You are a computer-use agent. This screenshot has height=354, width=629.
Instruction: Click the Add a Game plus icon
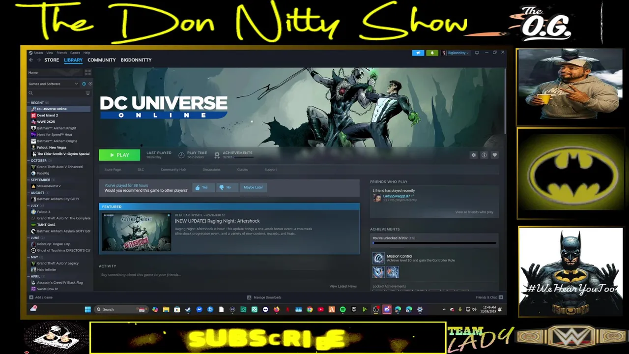click(31, 297)
